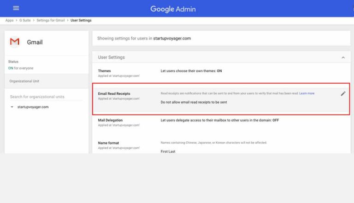Click the Gmail heading text
The height and width of the screenshot is (203, 354).
pyautogui.click(x=35, y=42)
